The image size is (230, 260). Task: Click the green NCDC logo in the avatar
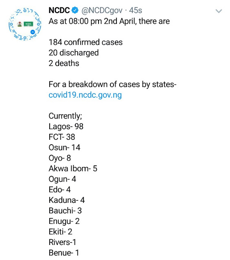pos(28,24)
